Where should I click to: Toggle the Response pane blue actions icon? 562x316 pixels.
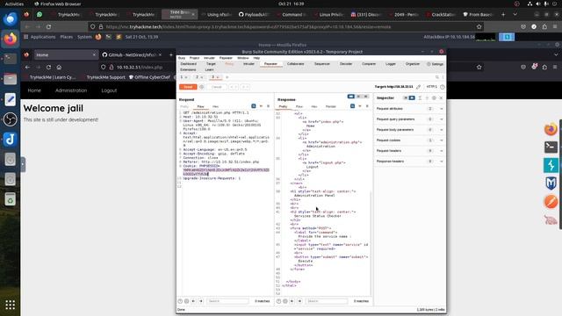click(x=352, y=106)
